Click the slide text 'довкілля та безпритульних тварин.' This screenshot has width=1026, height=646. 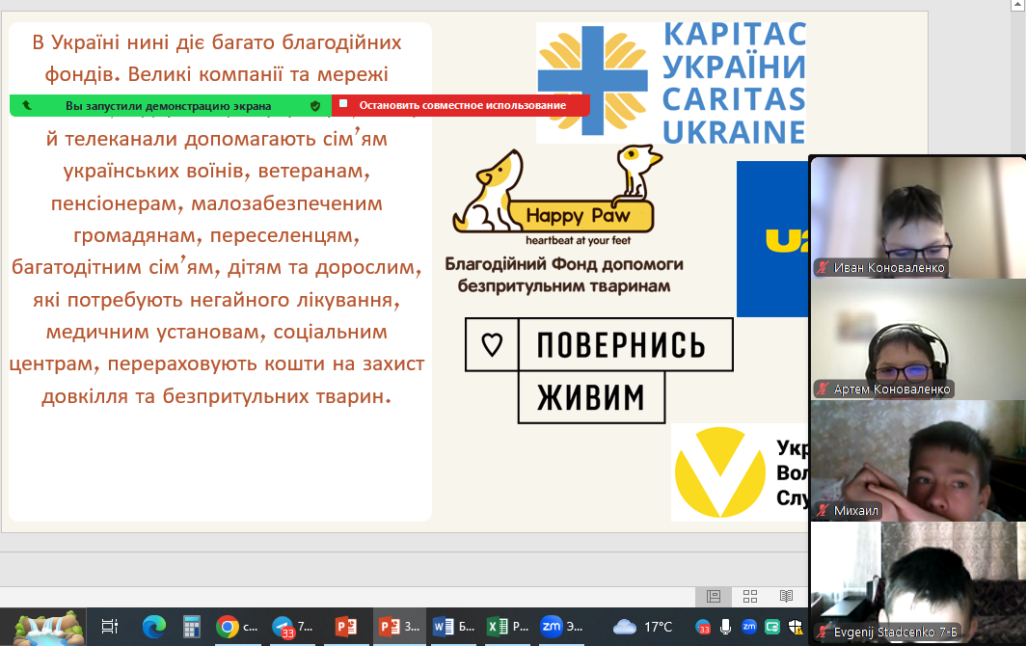point(217,396)
